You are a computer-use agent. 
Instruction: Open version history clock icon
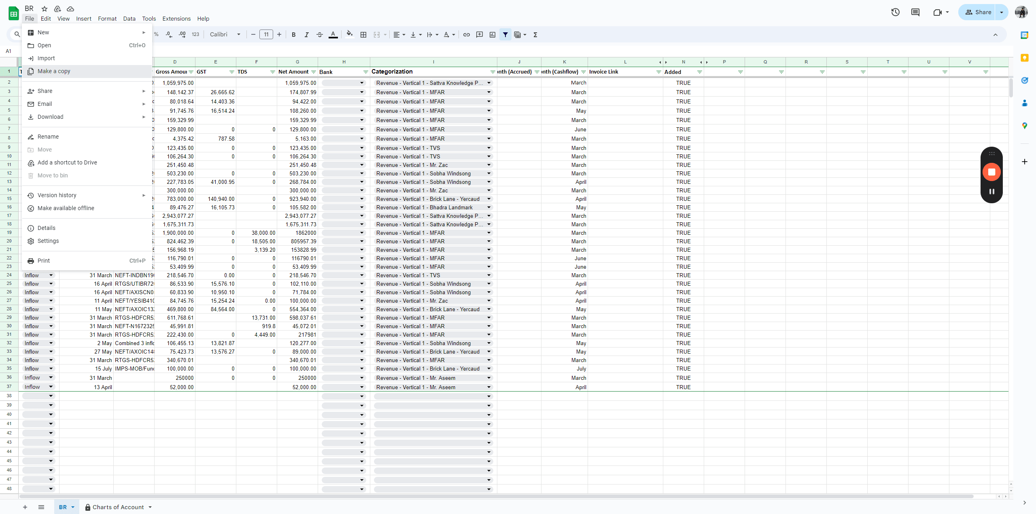tap(895, 12)
